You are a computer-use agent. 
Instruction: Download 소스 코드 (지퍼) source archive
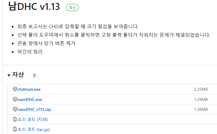[x=33, y=120]
